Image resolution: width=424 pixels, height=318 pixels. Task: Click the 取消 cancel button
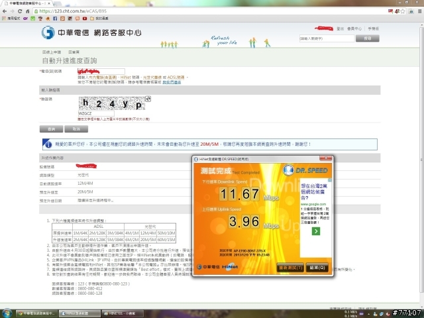[76, 129]
